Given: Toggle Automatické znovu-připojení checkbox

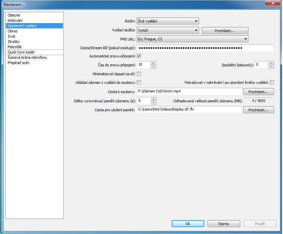Looking at the screenshot, I should pyautogui.click(x=139, y=56).
